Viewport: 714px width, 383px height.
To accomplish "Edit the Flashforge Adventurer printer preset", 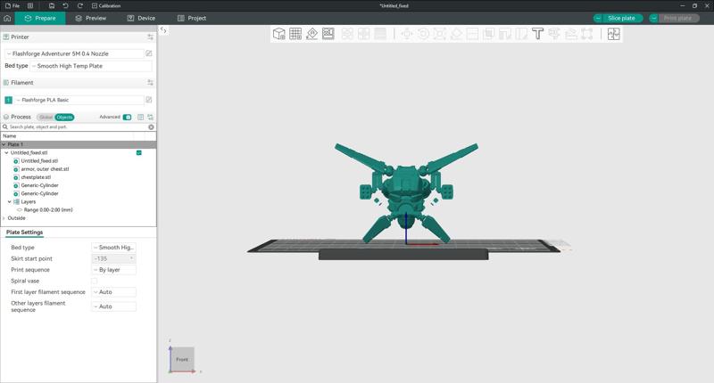I will click(148, 53).
